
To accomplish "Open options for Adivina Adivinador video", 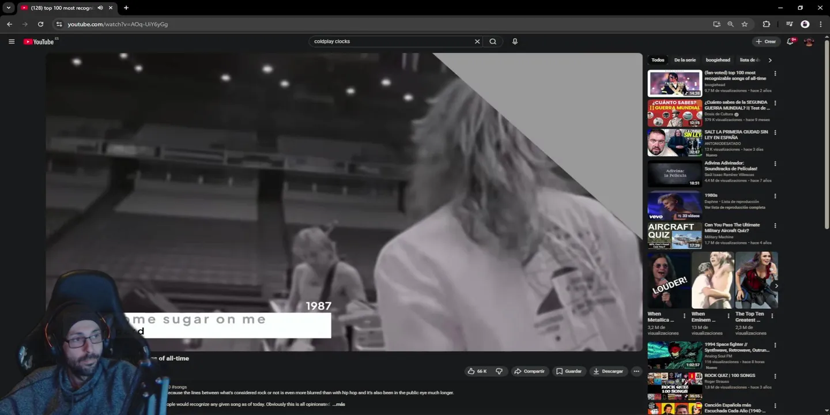I will click(x=775, y=164).
